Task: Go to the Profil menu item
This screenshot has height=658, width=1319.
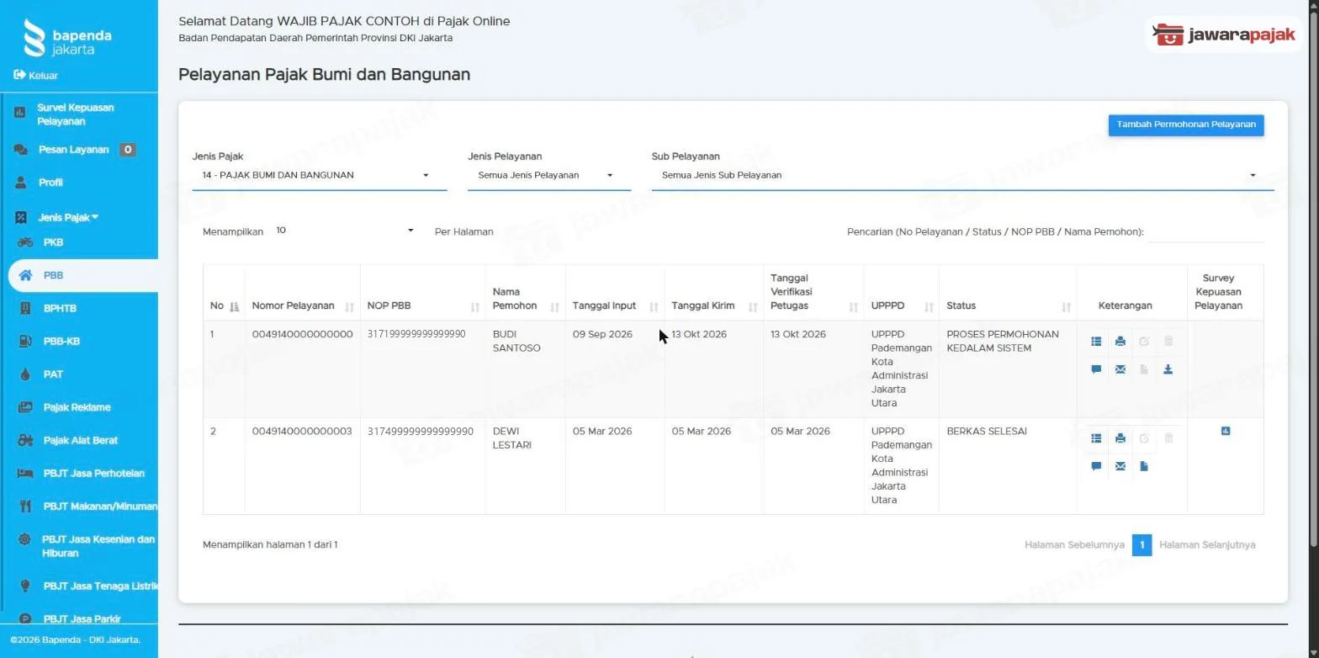Action: point(50,183)
